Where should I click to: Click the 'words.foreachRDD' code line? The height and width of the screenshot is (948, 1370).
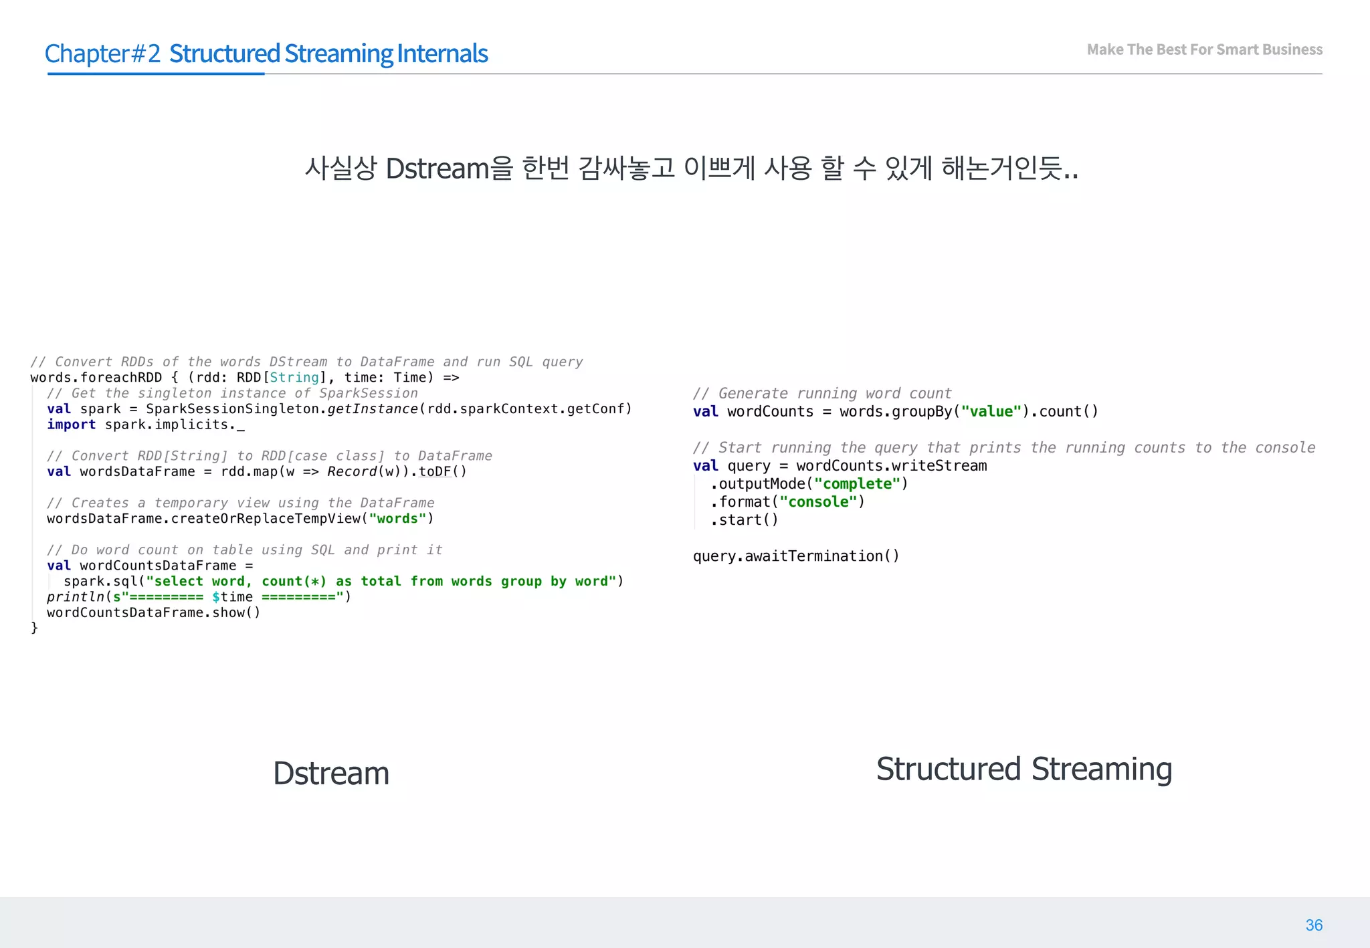point(245,377)
